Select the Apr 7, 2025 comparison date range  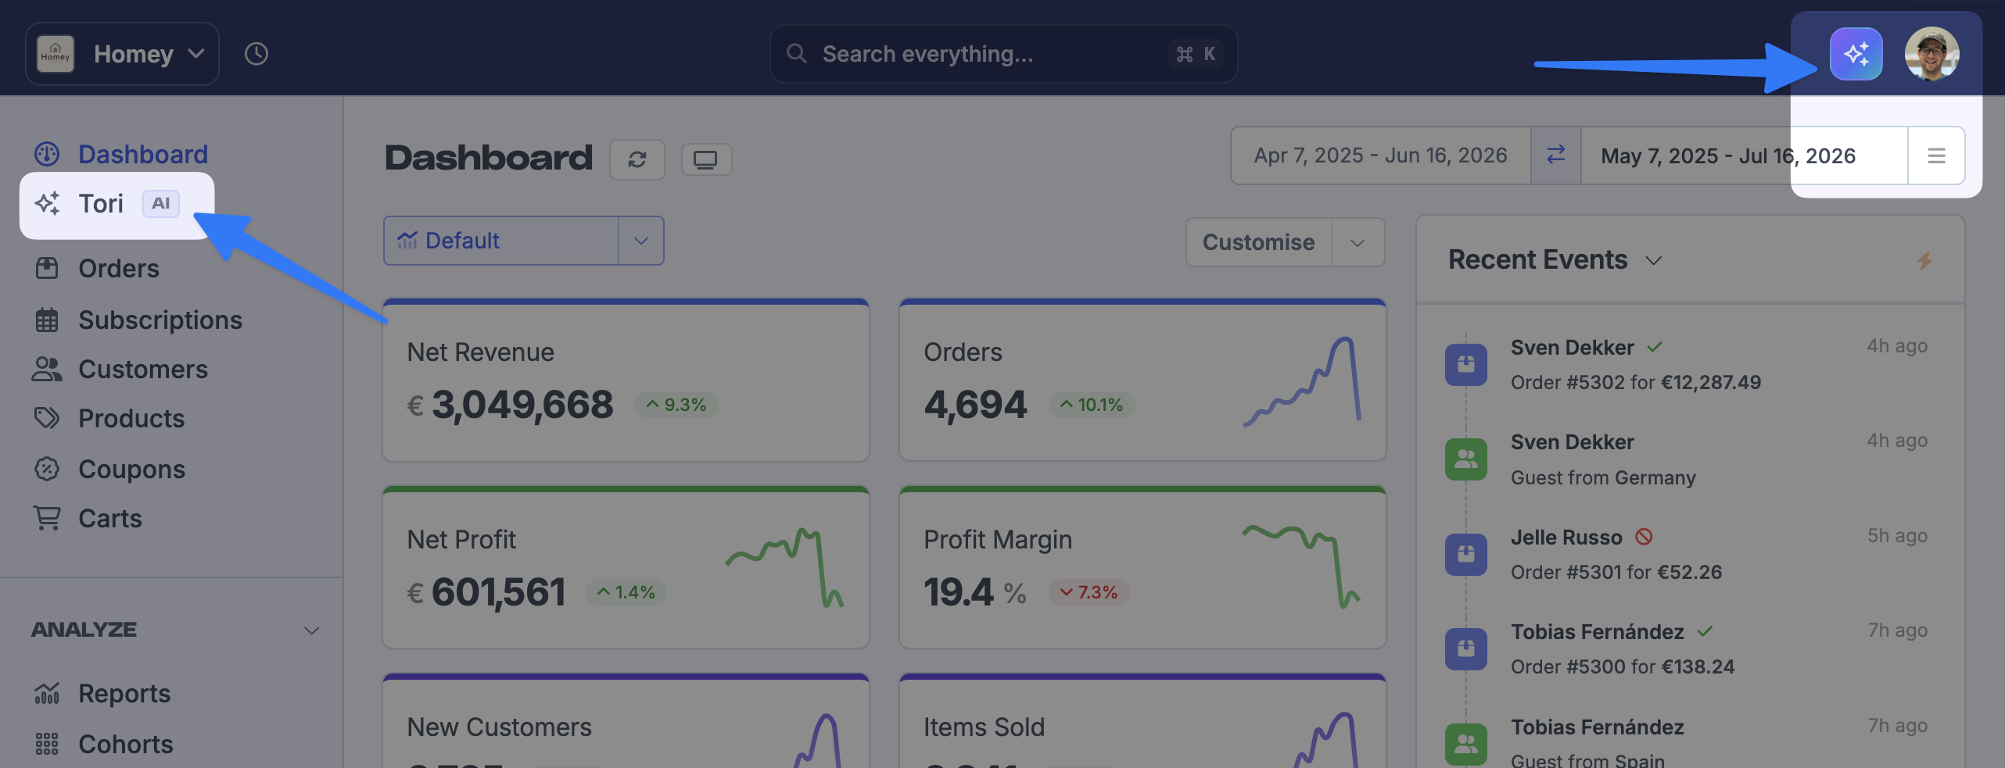1380,155
